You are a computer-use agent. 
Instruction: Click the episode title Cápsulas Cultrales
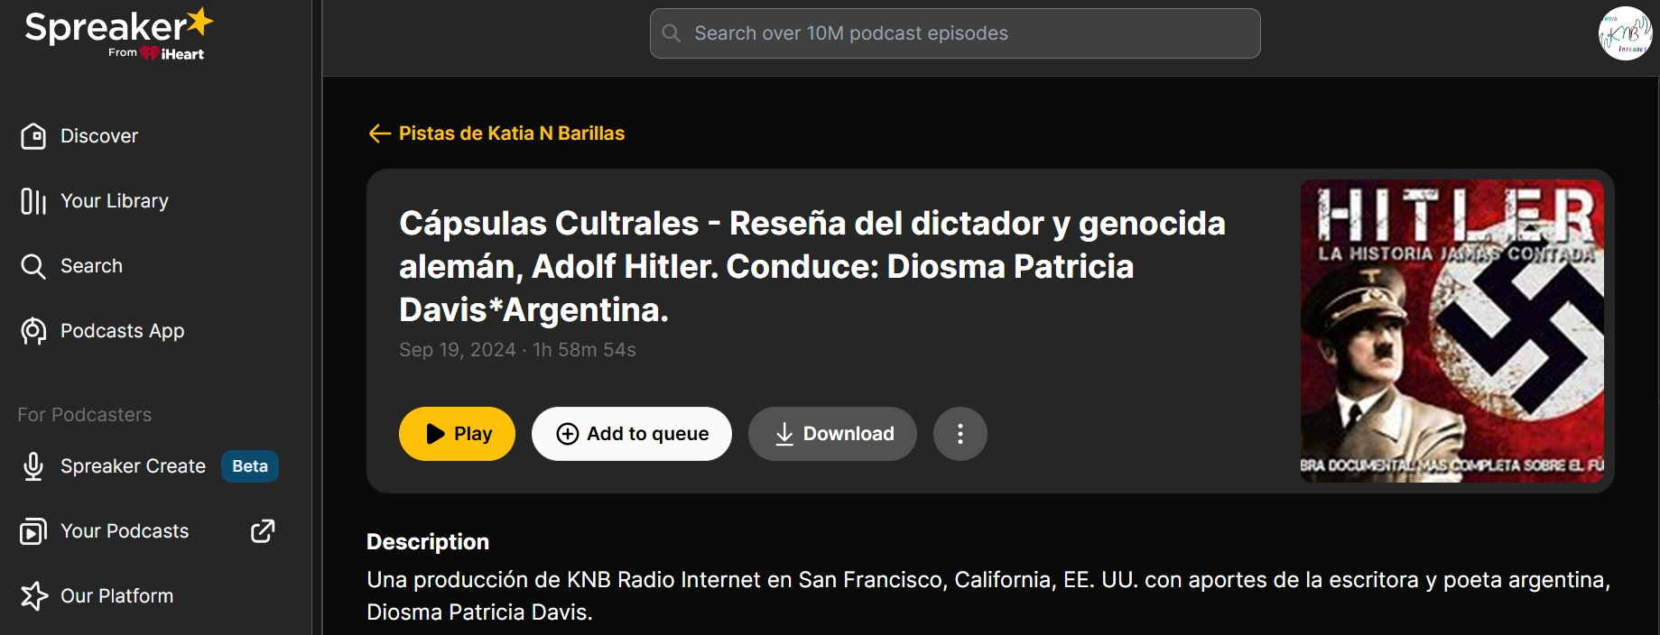(812, 266)
